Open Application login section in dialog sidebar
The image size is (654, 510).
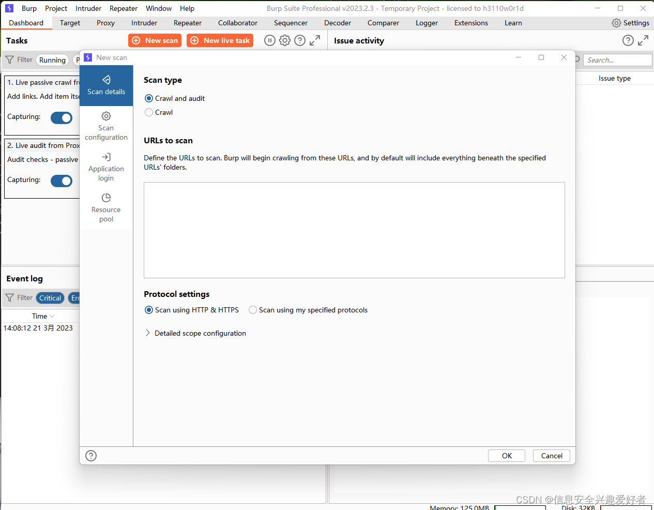(x=106, y=167)
